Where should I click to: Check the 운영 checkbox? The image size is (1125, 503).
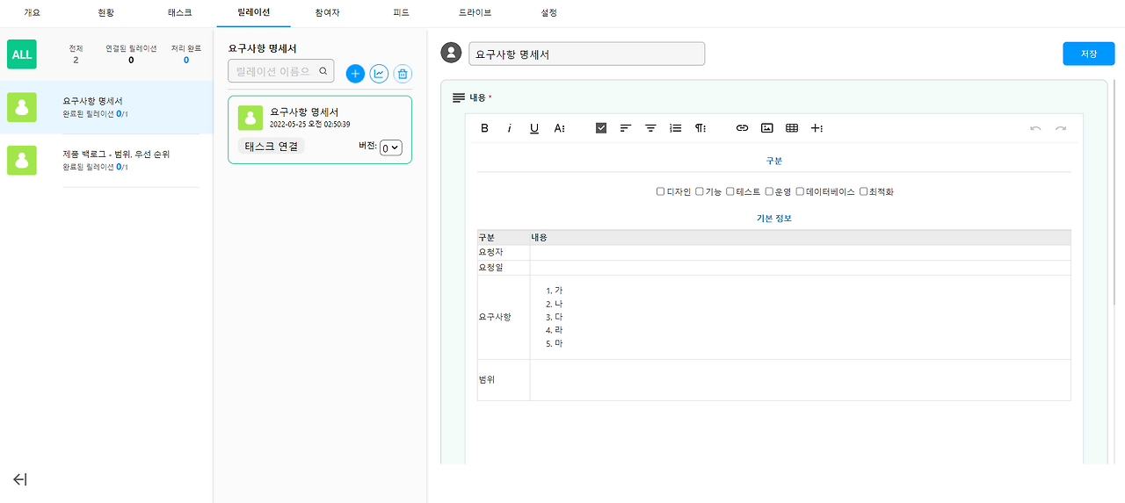(x=769, y=191)
